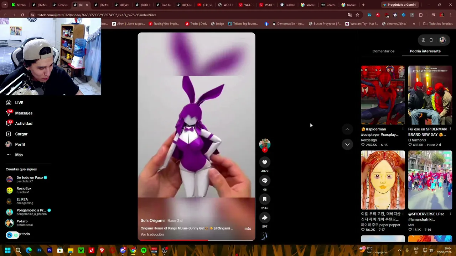Launch Photoshop from the taskbar
This screenshot has width=456, height=256.
(x=39, y=250)
